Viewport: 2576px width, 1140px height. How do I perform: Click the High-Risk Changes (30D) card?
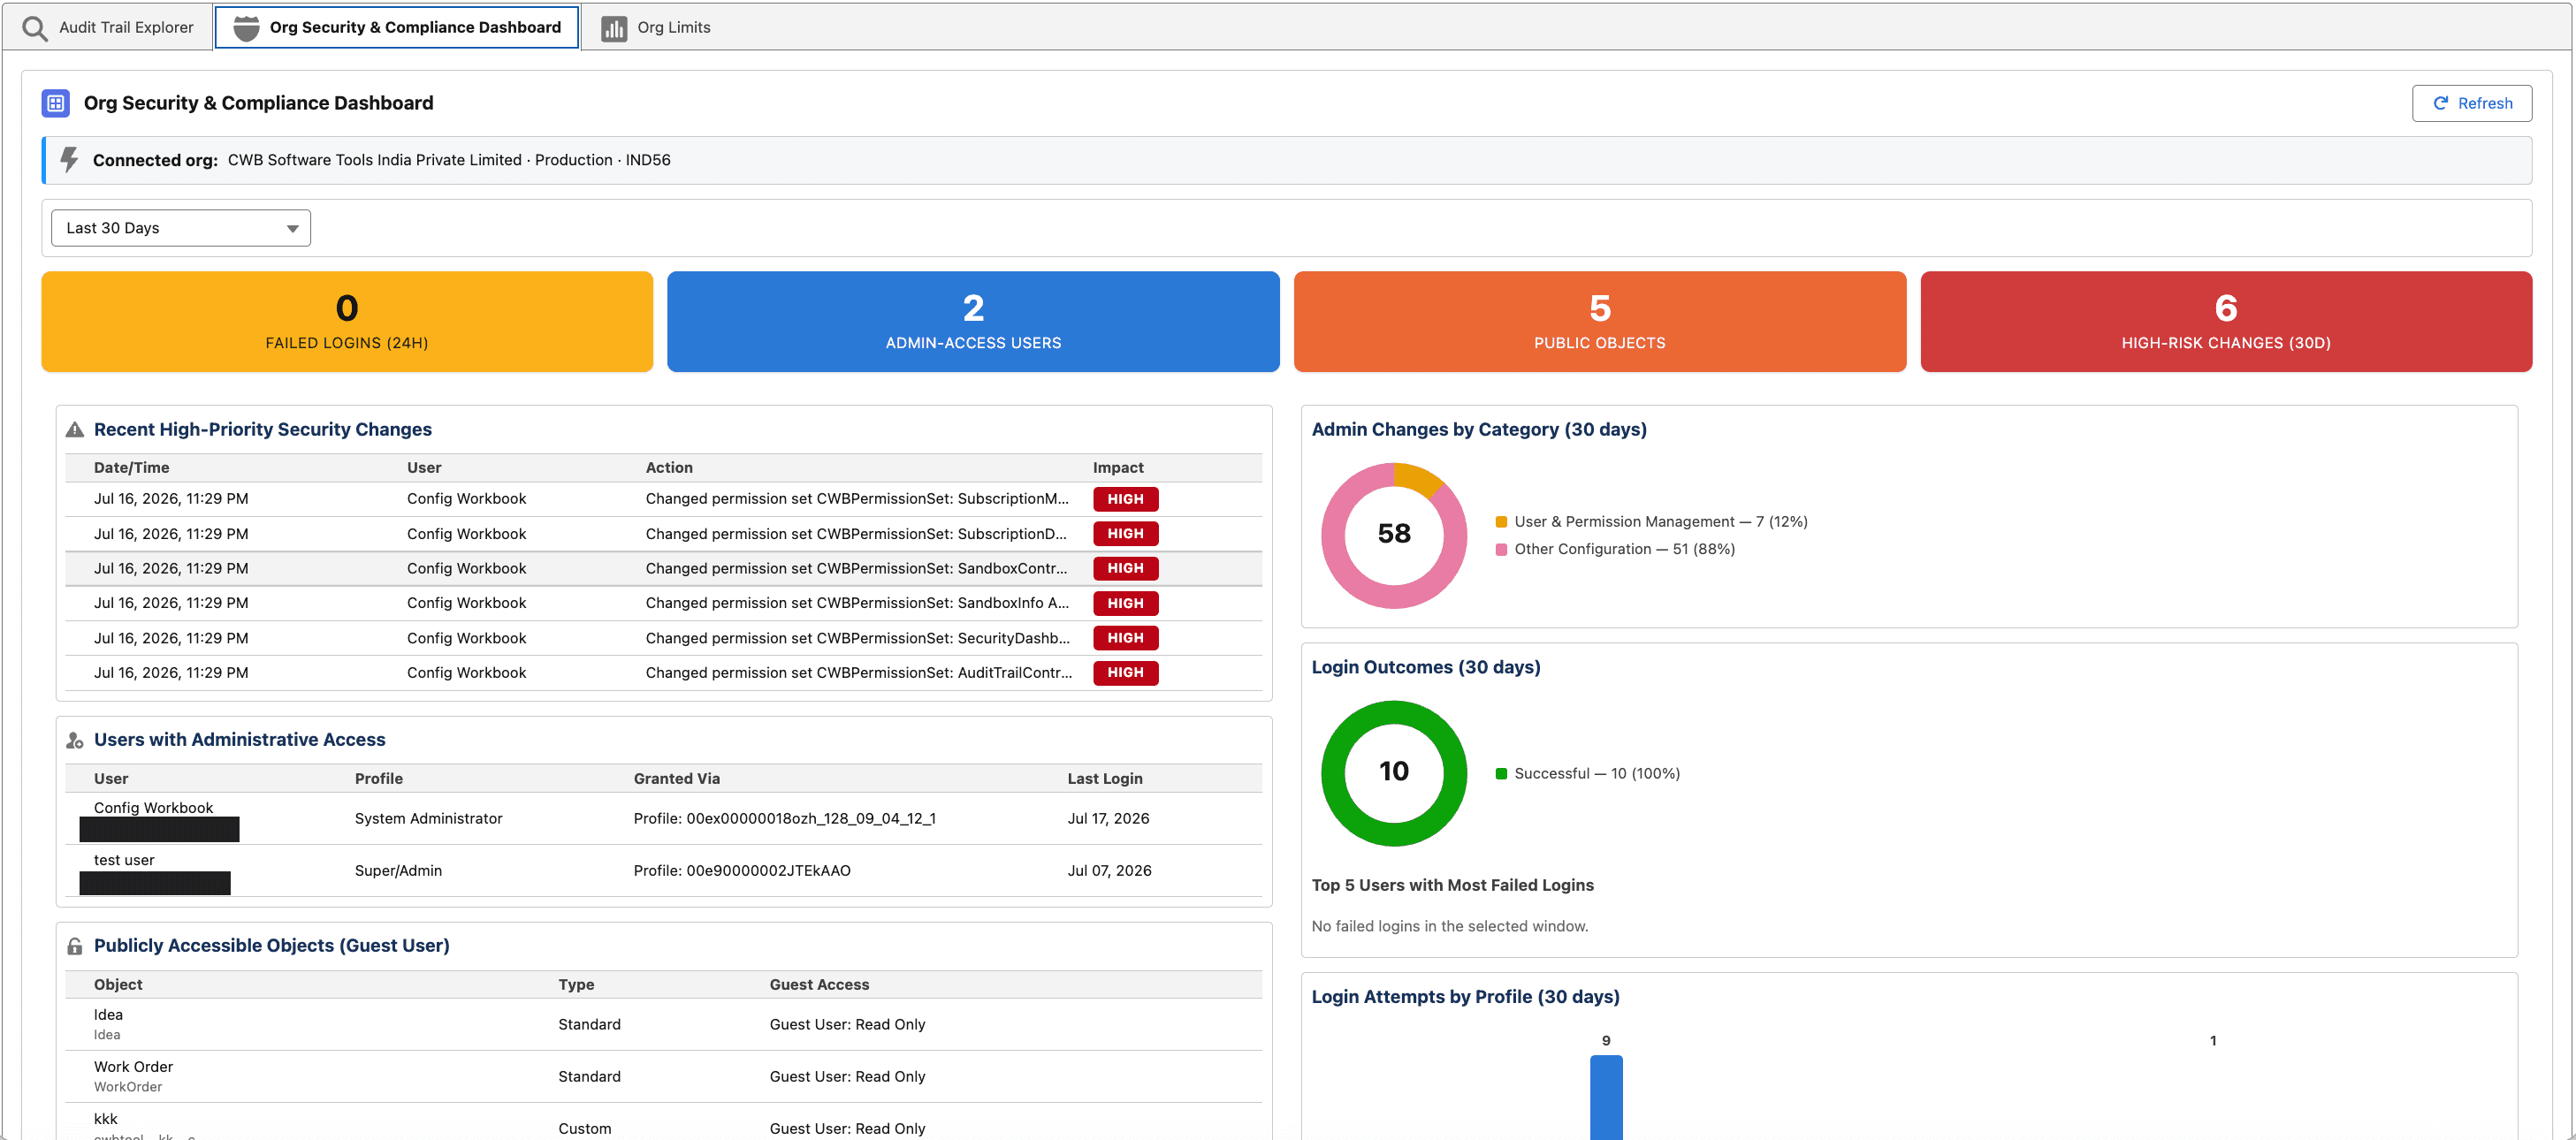tap(2226, 322)
